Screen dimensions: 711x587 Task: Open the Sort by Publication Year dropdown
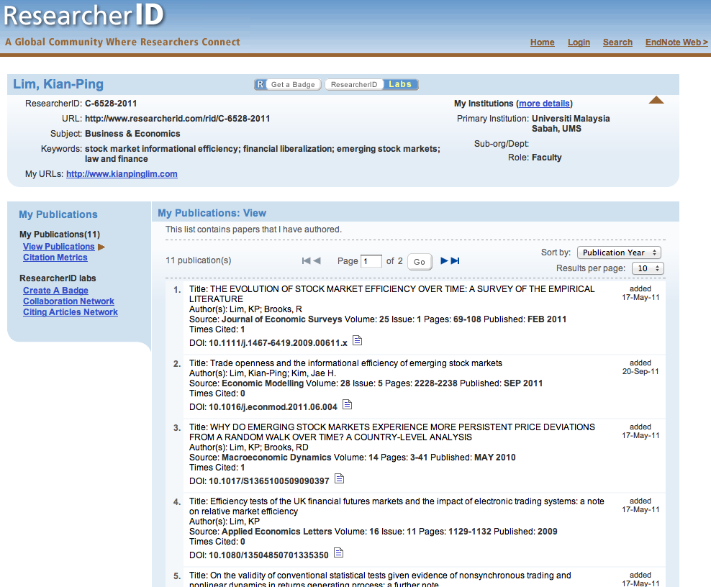pos(619,252)
